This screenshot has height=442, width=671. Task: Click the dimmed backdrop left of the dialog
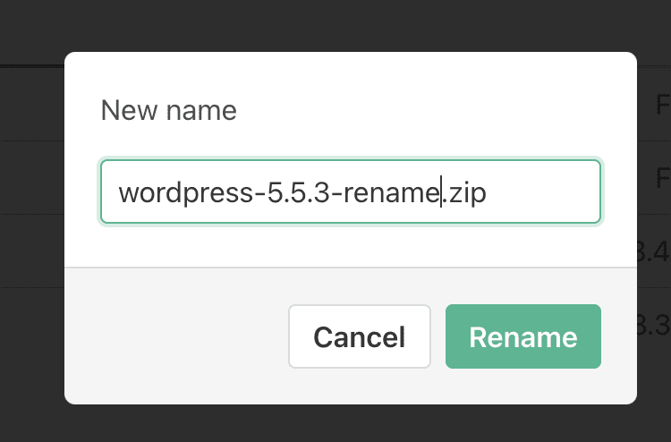(x=31, y=224)
